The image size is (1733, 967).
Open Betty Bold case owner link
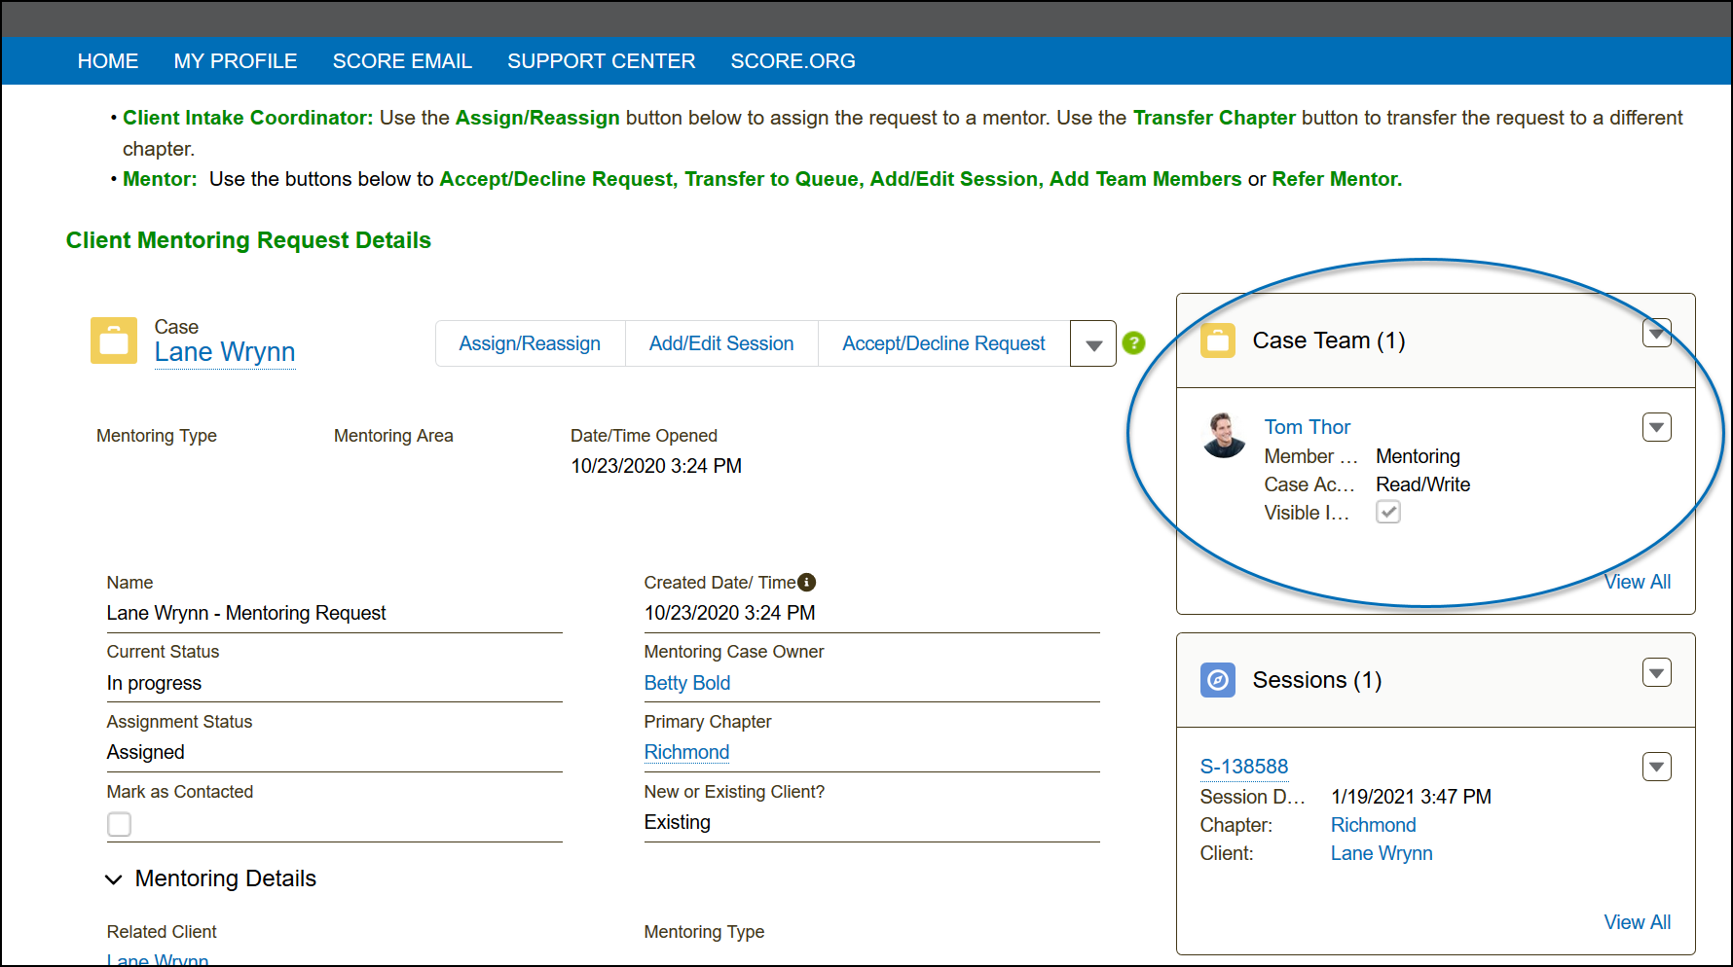[x=687, y=683]
